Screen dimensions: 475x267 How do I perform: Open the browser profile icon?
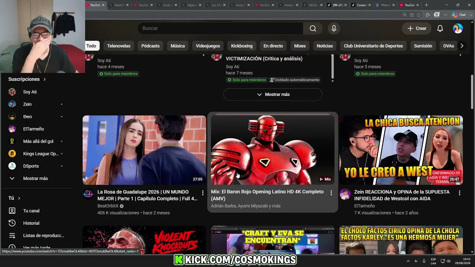point(437,15)
